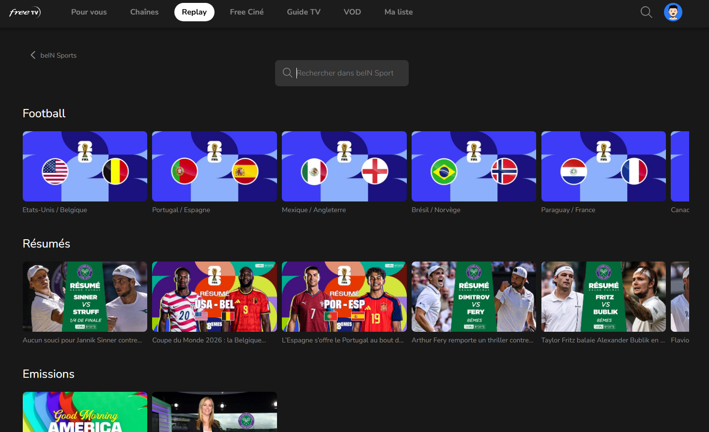
Task: Open the Mexique / Angleterre match thumbnail
Action: [x=344, y=166]
